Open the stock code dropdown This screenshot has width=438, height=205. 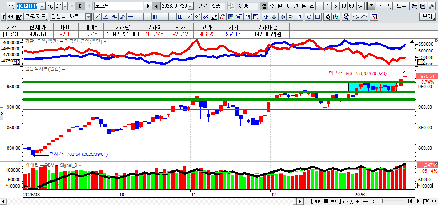41,6
